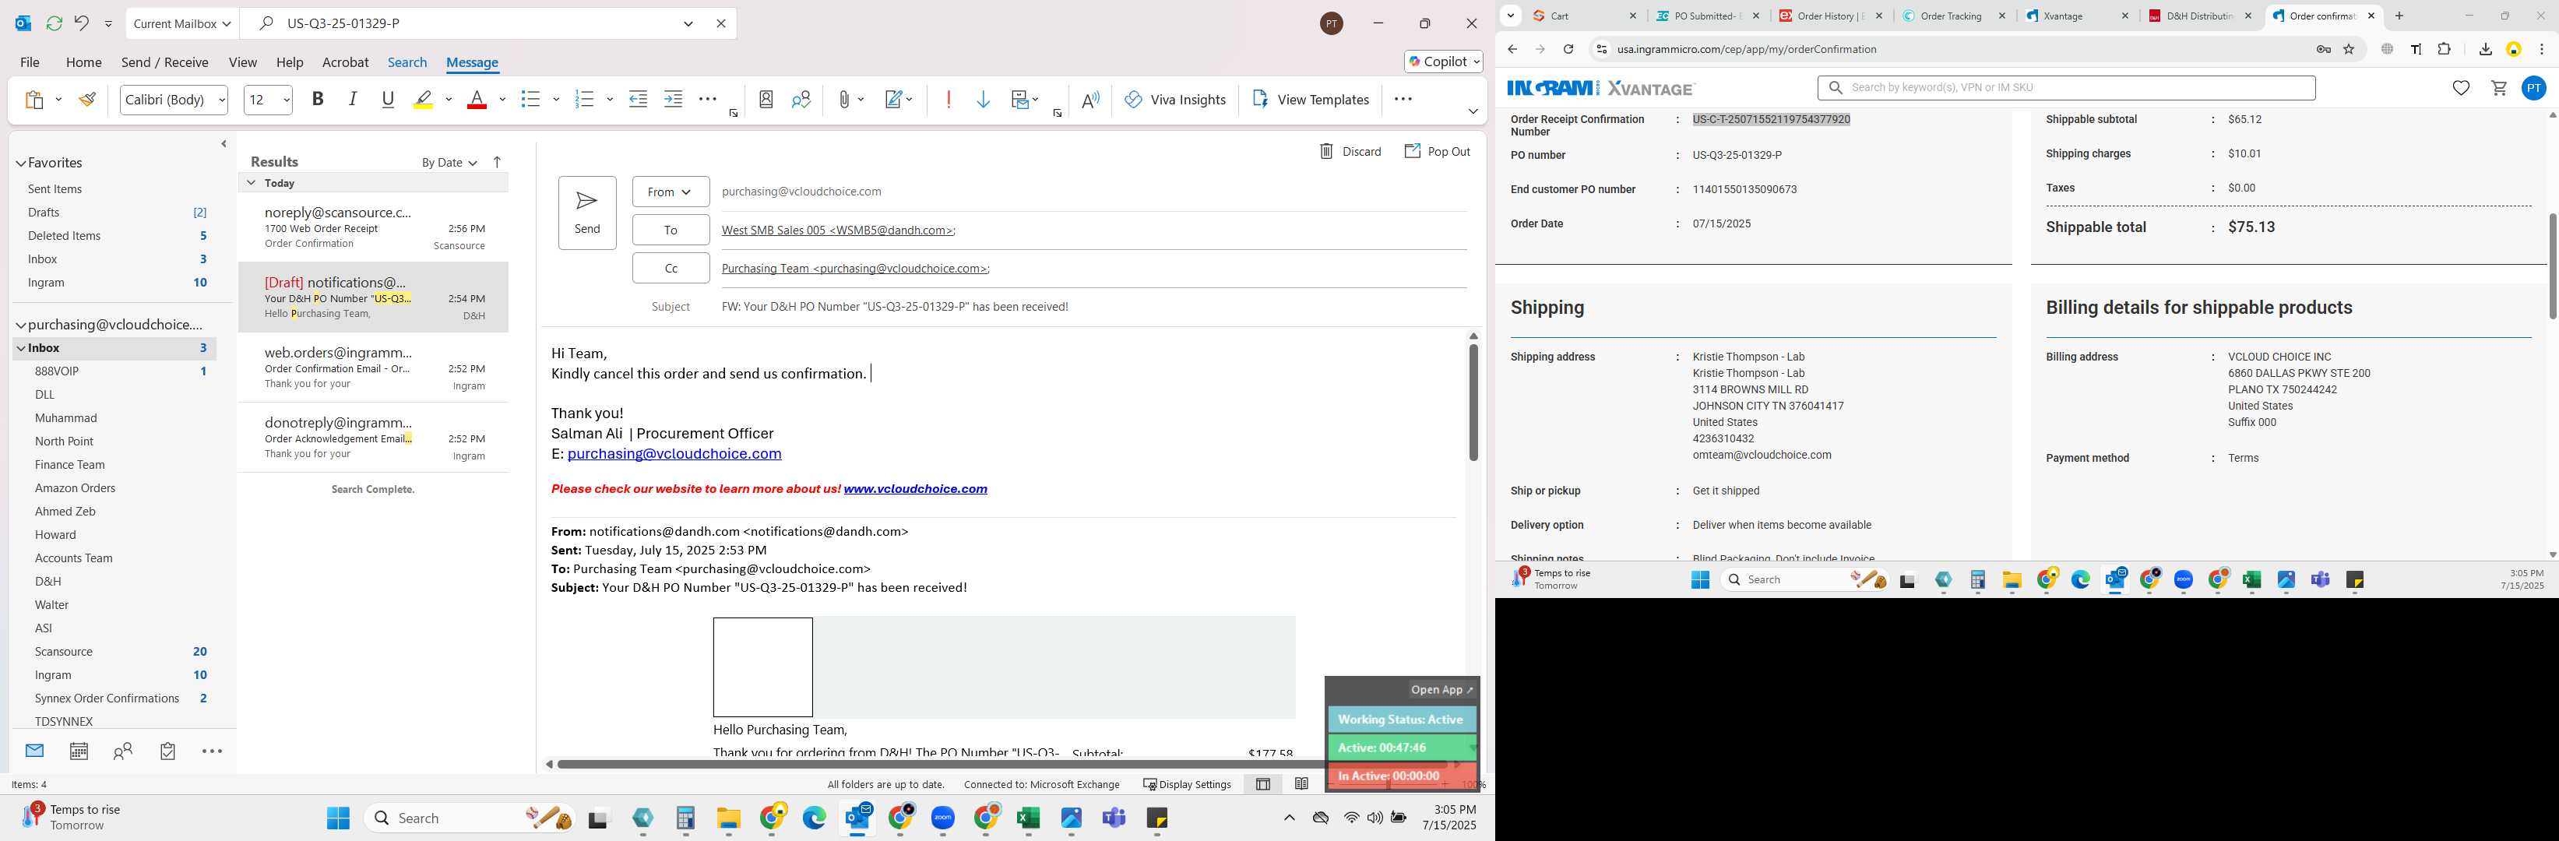Screen dimensions: 2559x841
Task: Click the Outlook sync refresh icon
Action: pyautogui.click(x=54, y=23)
